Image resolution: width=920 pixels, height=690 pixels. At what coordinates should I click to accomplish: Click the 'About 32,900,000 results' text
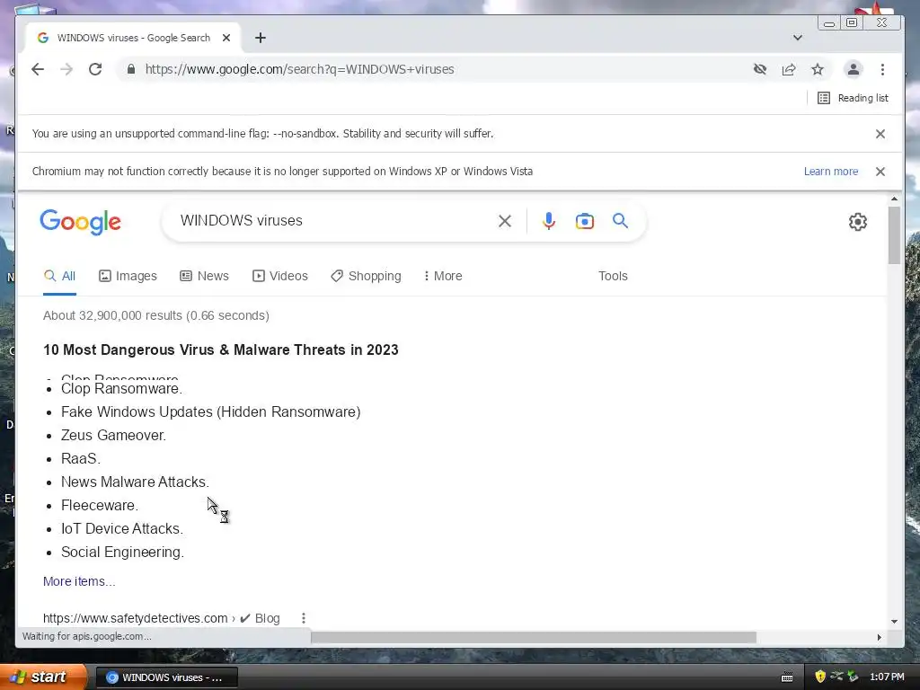(156, 315)
